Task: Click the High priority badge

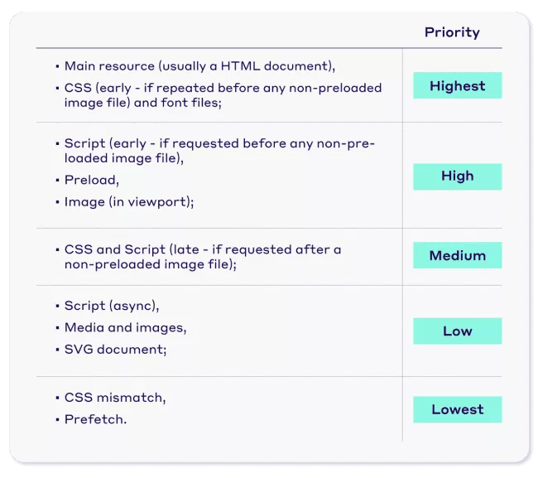Action: (457, 176)
